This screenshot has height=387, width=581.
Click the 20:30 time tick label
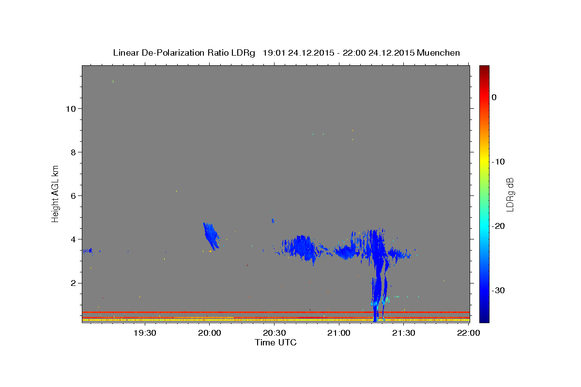(x=275, y=333)
